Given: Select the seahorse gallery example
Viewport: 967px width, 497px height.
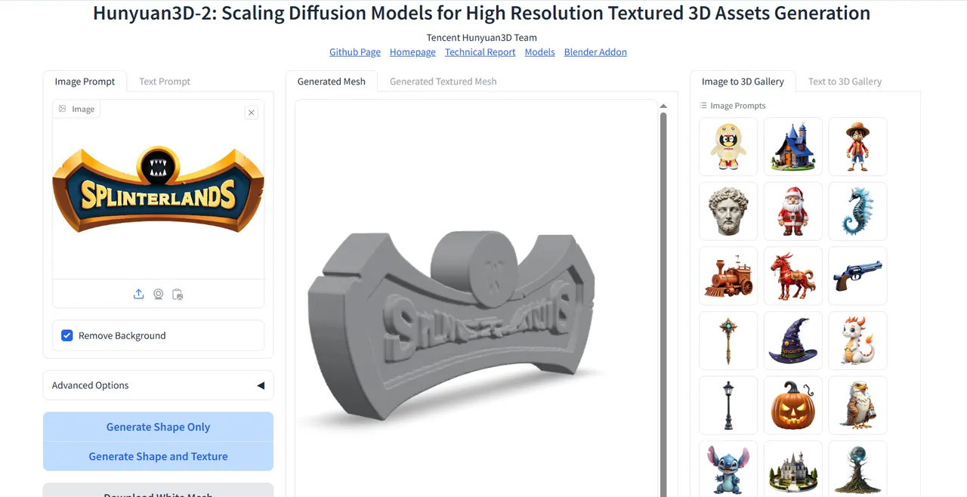Looking at the screenshot, I should point(857,211).
